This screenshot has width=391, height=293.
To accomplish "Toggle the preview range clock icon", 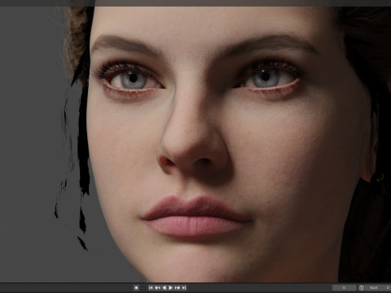I will 362,287.
